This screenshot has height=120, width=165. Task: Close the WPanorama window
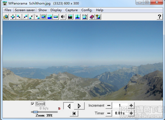(157, 2)
